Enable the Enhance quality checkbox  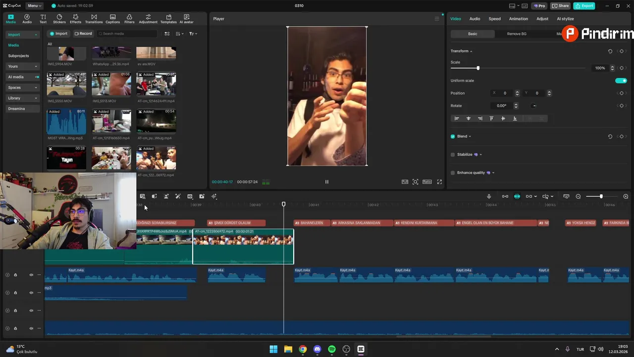(x=453, y=173)
